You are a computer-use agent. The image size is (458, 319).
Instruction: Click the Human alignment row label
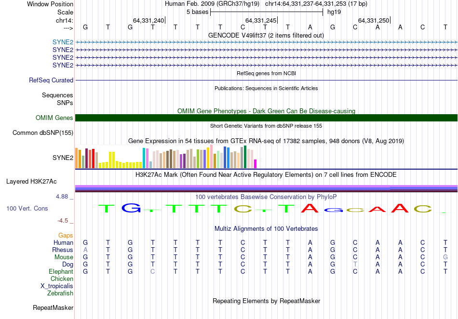pyautogui.click(x=63, y=242)
